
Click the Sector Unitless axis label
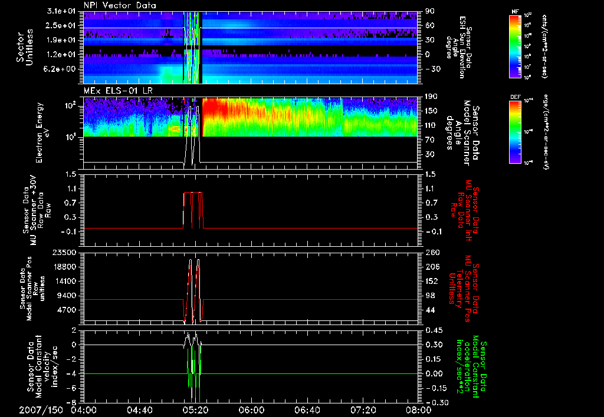coord(24,47)
